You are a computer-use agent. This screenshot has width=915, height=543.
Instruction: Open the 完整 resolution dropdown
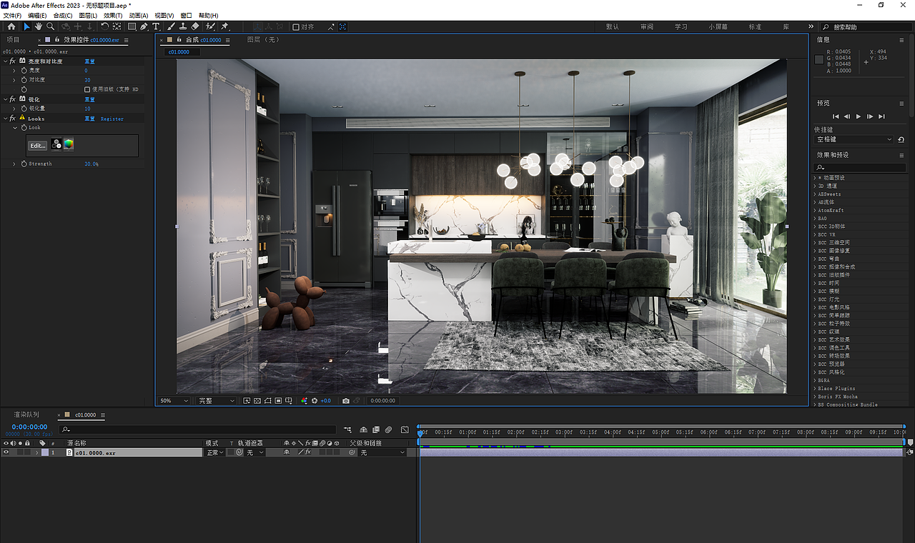pyautogui.click(x=216, y=401)
